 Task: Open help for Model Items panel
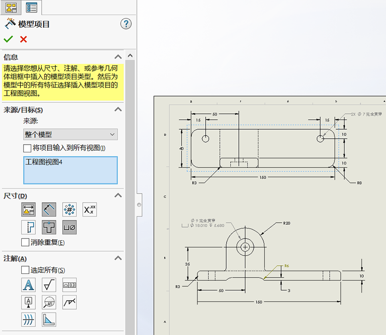(126, 24)
